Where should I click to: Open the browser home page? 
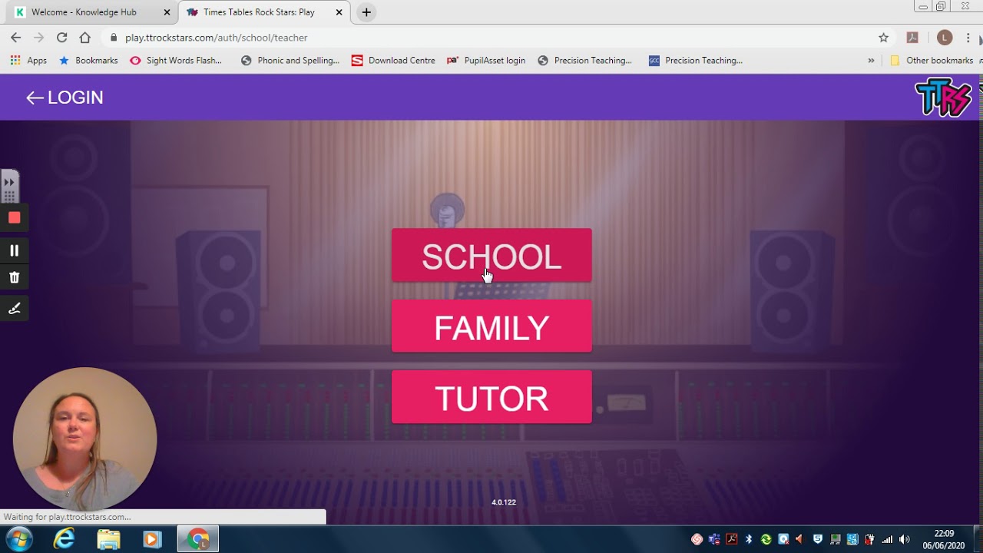(x=85, y=38)
